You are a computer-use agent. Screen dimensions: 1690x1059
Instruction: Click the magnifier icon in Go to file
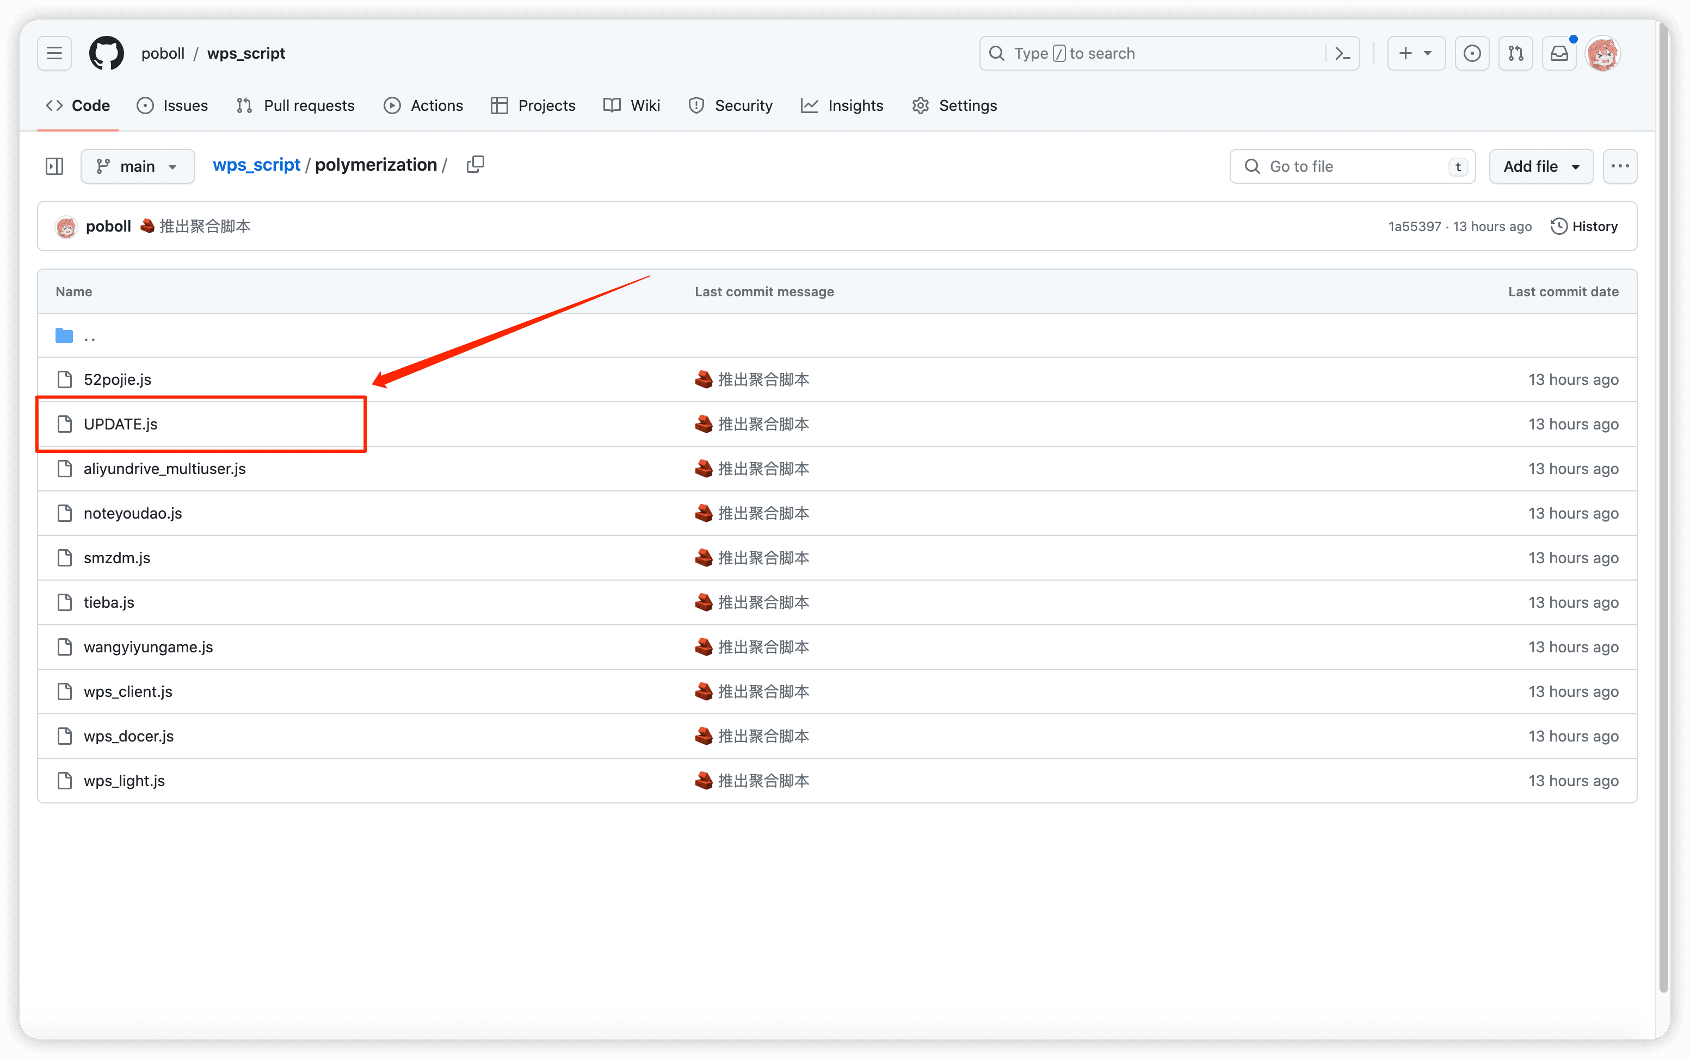1252,166
